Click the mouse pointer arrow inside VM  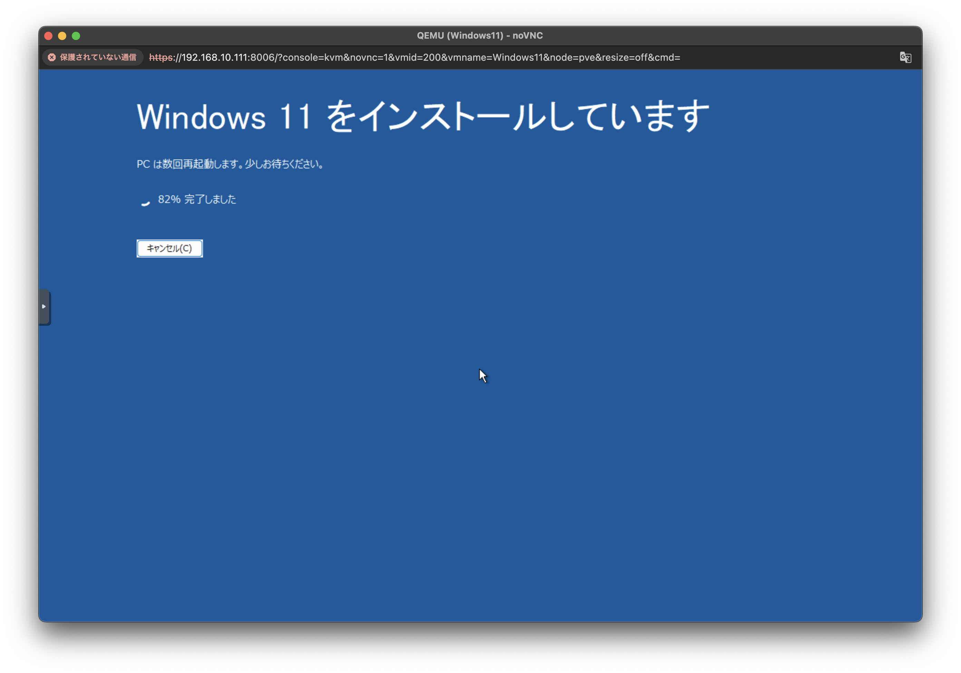(x=483, y=375)
